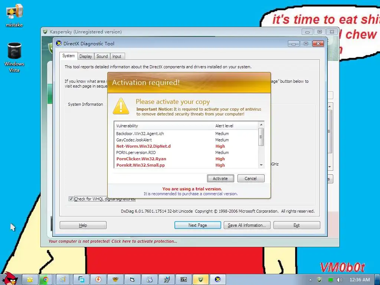Click the paint palette taskbar icon
380x285 pixels.
(63, 280)
